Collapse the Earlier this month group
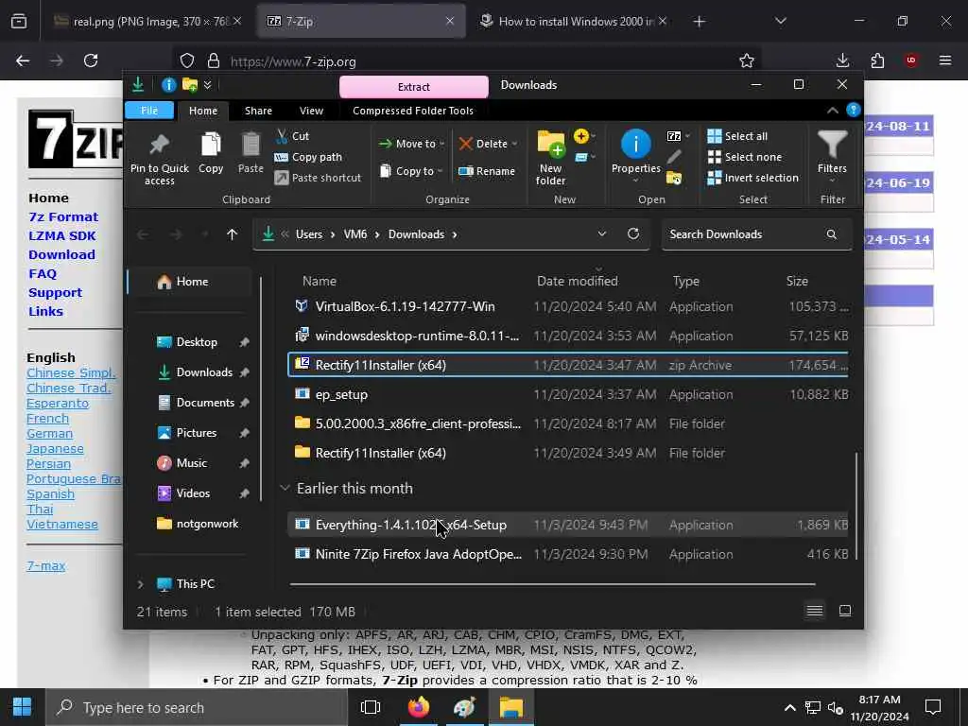The height and width of the screenshot is (726, 968). (x=285, y=488)
